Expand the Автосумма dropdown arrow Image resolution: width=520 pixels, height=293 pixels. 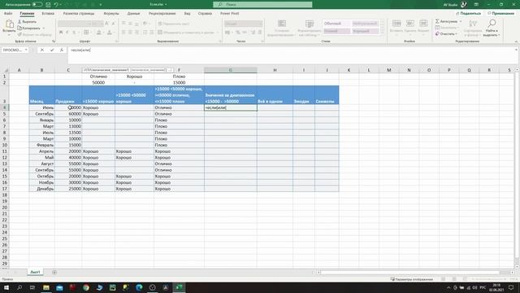coord(461,21)
